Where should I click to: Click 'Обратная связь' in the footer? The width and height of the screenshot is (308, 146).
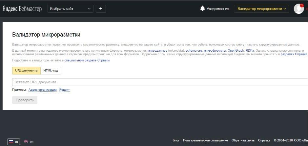tap(243, 140)
